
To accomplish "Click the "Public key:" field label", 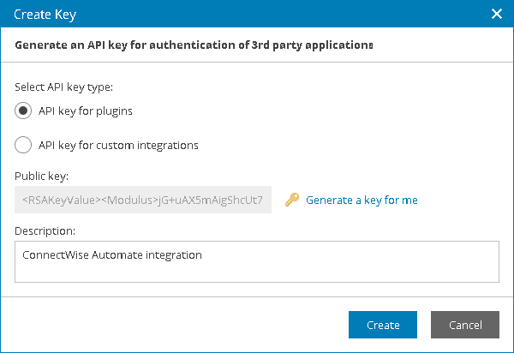I will 42,176.
